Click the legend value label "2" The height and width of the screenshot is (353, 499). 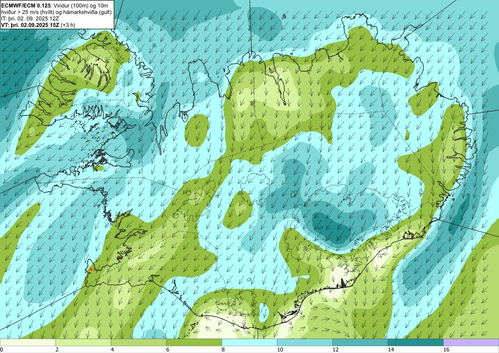click(x=57, y=350)
